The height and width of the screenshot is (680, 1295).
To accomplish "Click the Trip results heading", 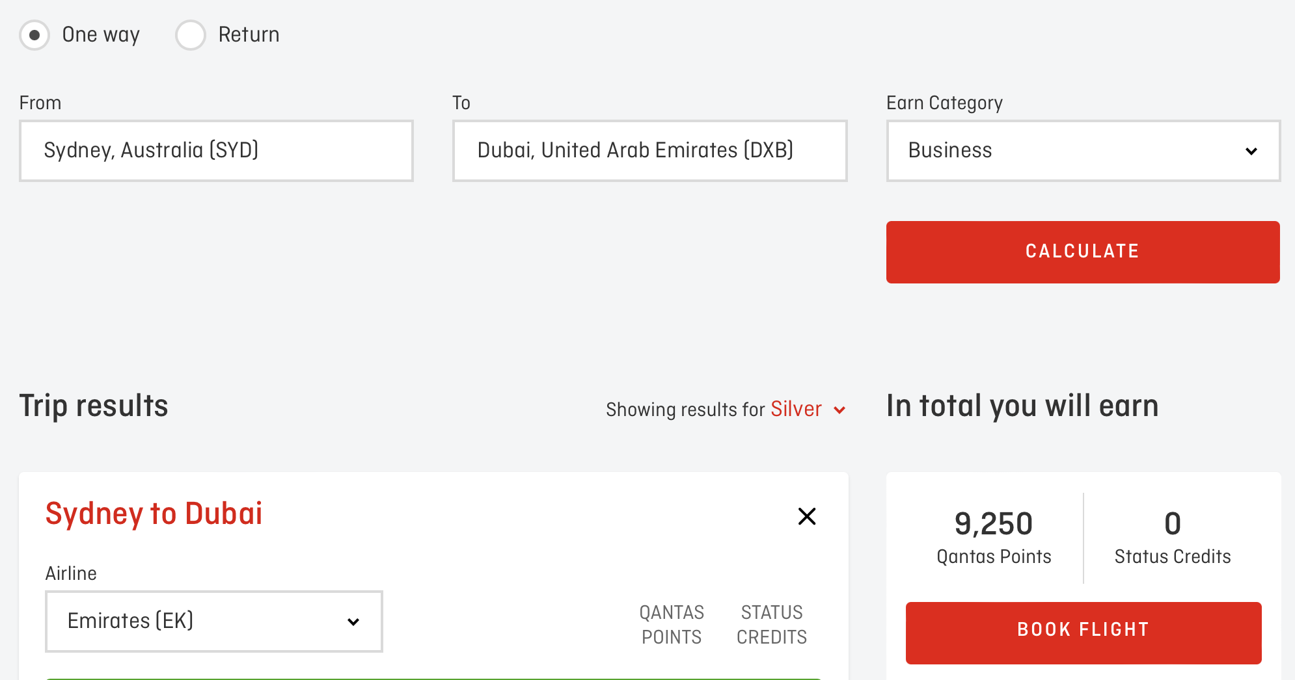I will 94,406.
